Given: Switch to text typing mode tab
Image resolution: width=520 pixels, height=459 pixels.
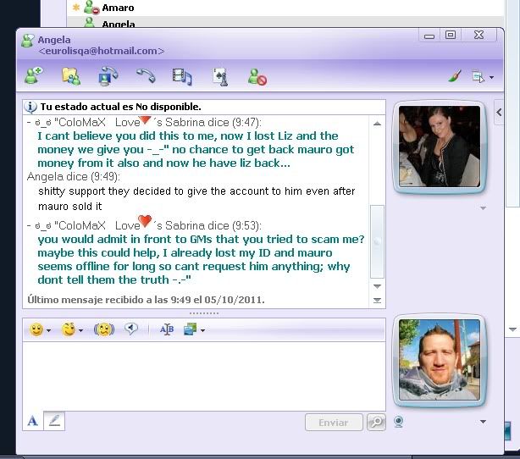Looking at the screenshot, I should click(x=32, y=421).
